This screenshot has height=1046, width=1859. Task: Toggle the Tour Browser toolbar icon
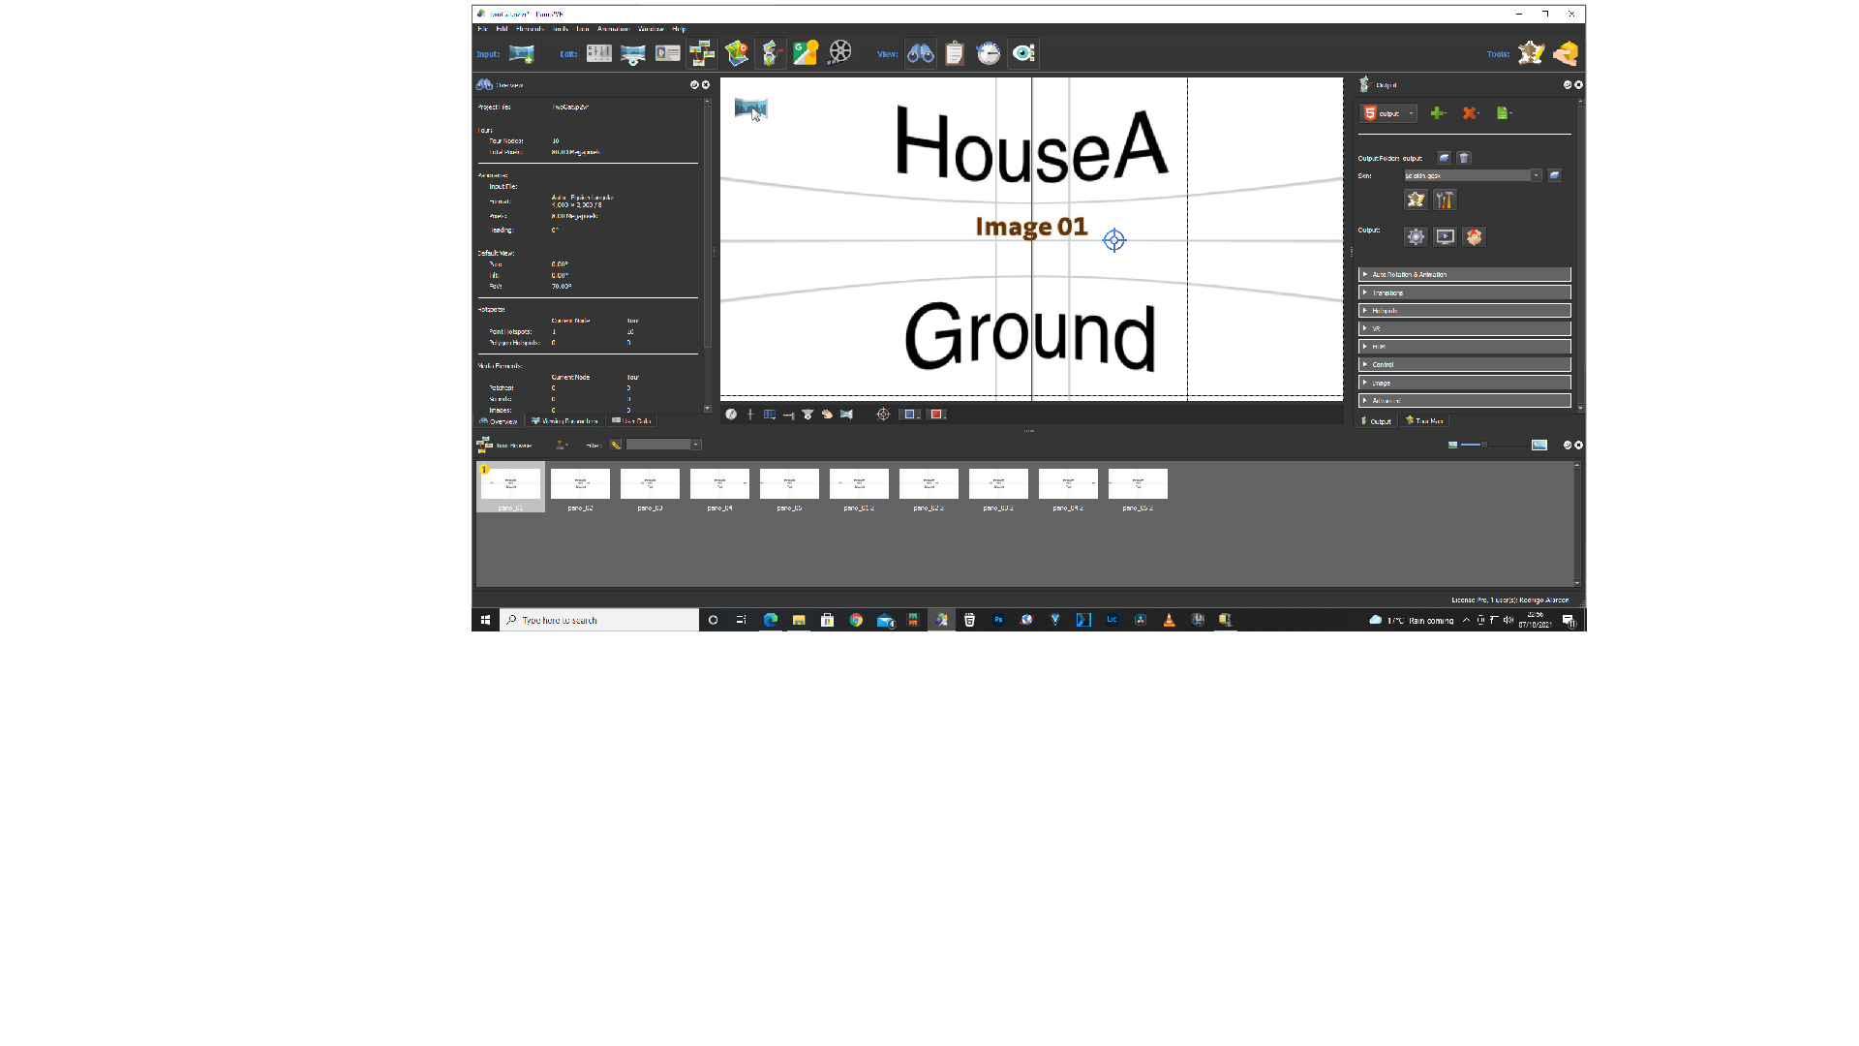click(x=702, y=54)
